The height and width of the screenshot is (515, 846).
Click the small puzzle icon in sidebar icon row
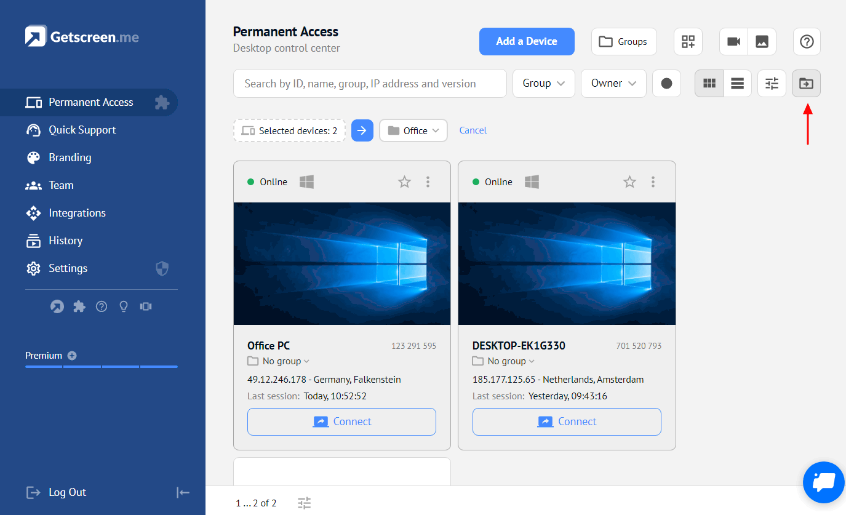pyautogui.click(x=79, y=306)
